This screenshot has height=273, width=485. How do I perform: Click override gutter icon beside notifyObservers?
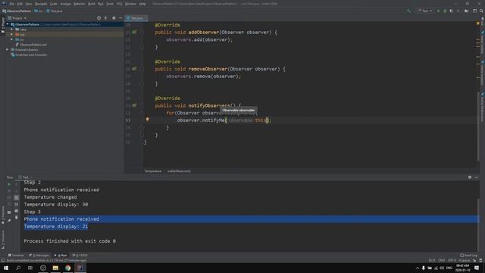(134, 105)
